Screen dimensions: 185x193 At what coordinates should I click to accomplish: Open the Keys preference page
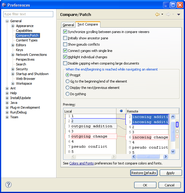point(20,50)
